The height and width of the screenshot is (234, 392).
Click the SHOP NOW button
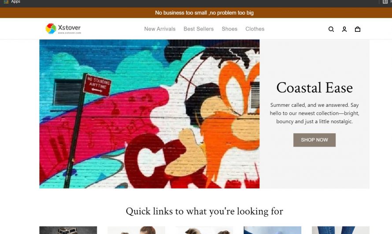point(314,140)
